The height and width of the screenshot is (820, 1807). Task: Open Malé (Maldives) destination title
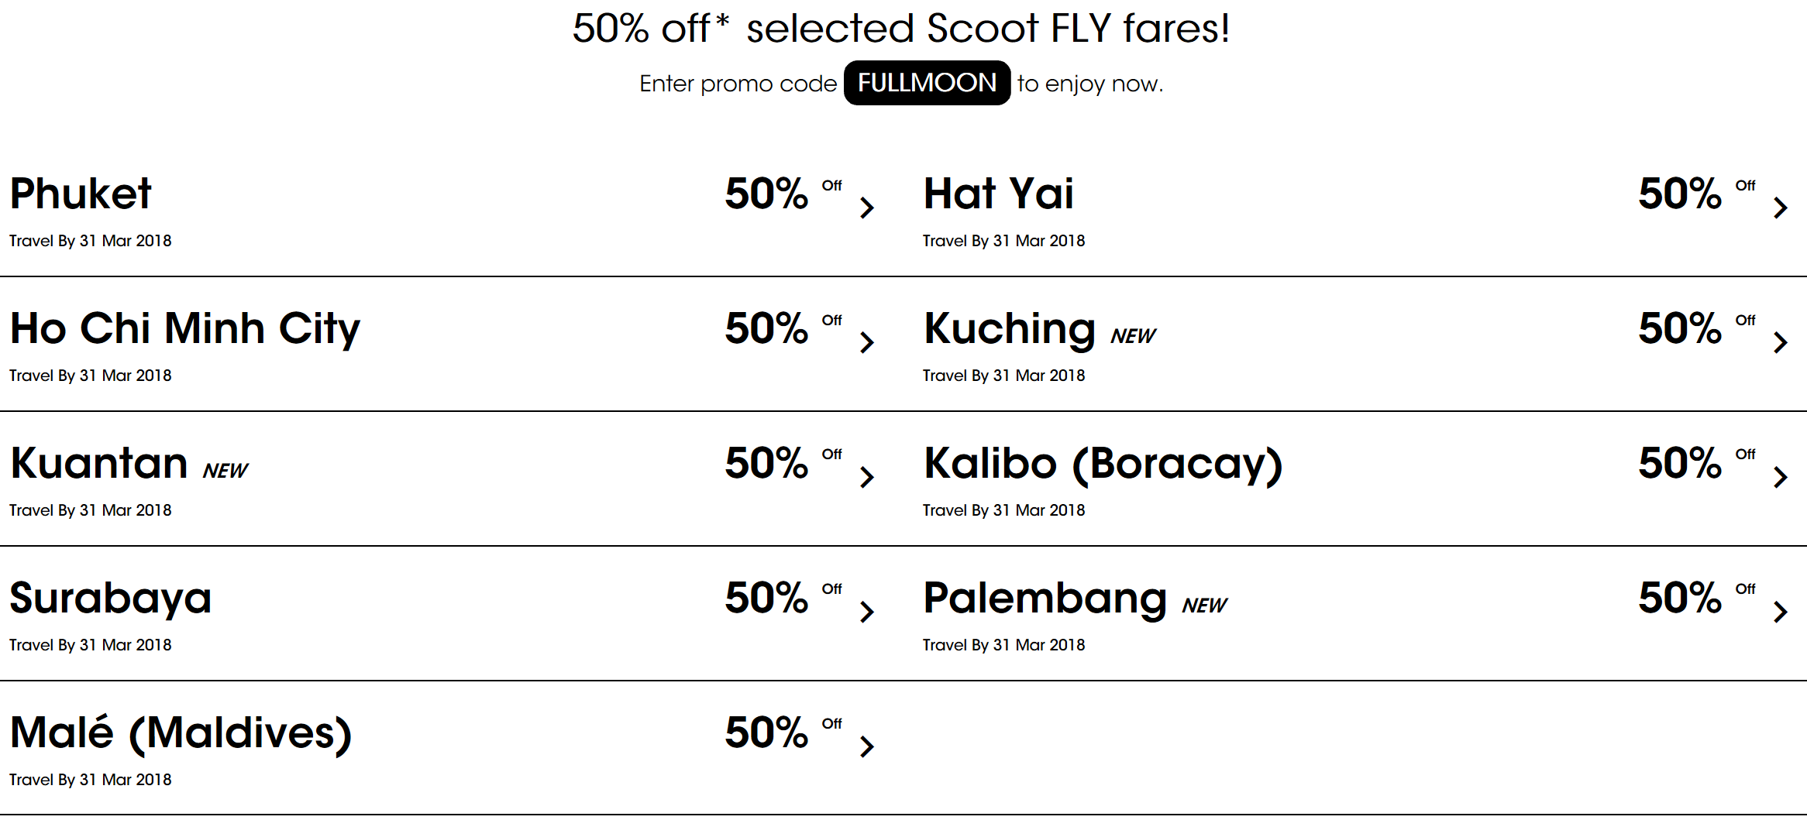181,733
